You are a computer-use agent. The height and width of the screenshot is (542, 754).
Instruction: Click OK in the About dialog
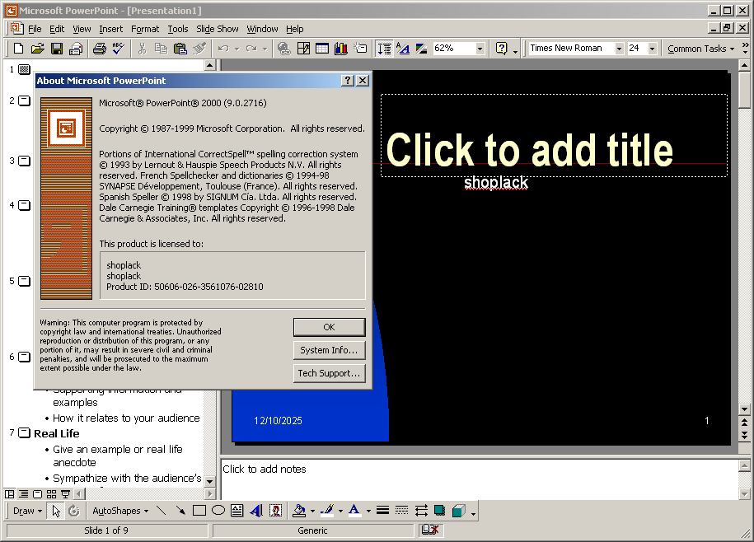tap(329, 327)
